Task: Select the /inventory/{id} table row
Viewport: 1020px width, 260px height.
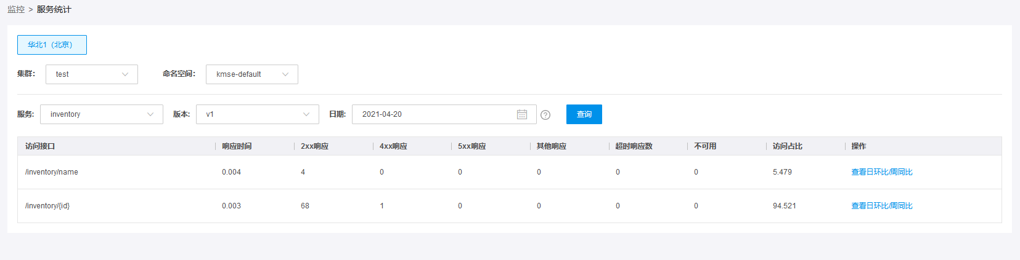Action: [510, 206]
